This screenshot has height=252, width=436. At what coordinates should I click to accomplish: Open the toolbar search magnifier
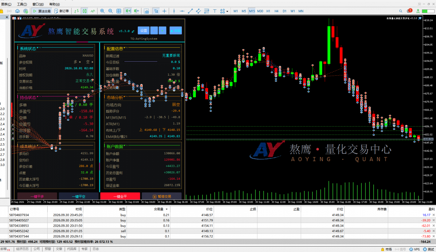[401, 11]
